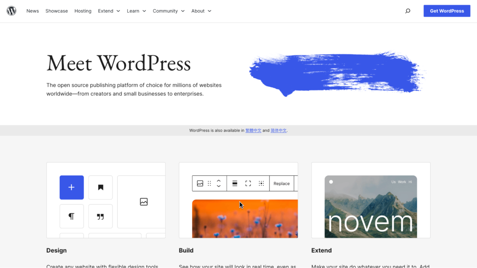The height and width of the screenshot is (268, 477).
Task: Select the full-width alignment icon
Action: pos(248,183)
